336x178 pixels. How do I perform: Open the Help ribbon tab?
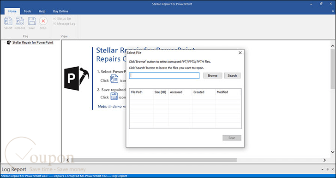42,11
